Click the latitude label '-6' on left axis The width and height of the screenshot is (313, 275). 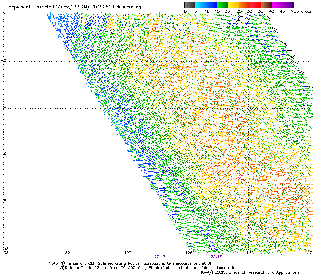[3, 154]
